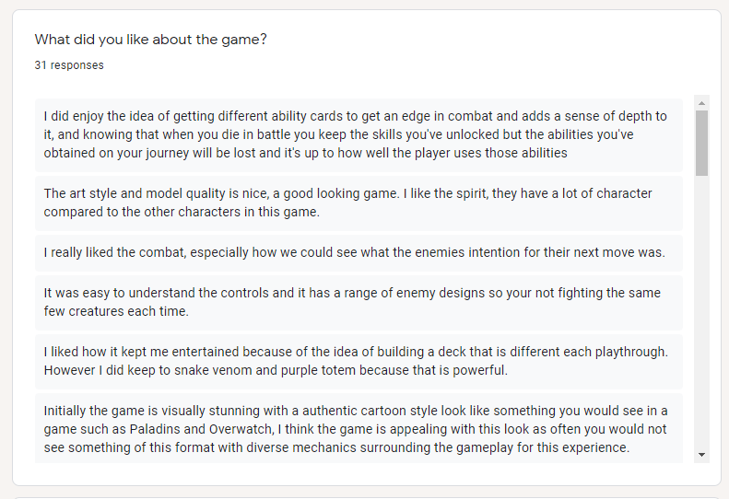
Task: Click the 'What did you like about the game?' heading
Action: [150, 40]
